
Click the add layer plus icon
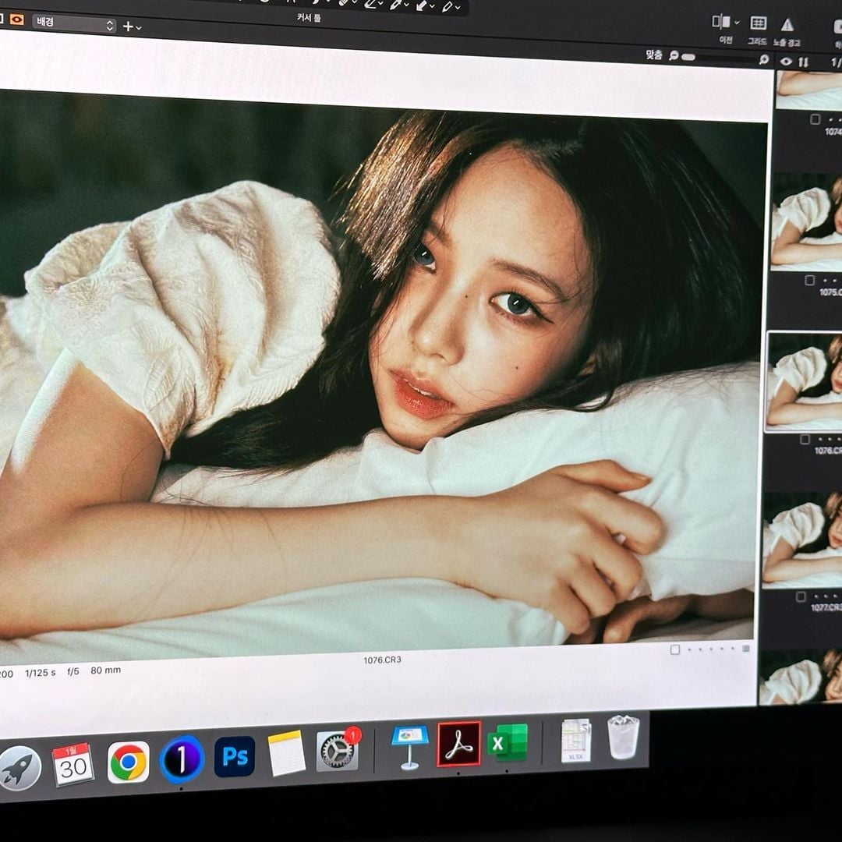[x=128, y=27]
